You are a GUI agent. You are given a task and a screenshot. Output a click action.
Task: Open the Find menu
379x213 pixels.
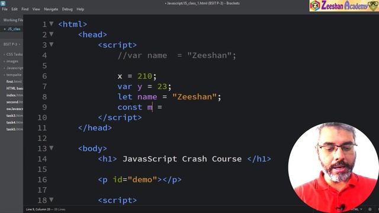(25, 9)
